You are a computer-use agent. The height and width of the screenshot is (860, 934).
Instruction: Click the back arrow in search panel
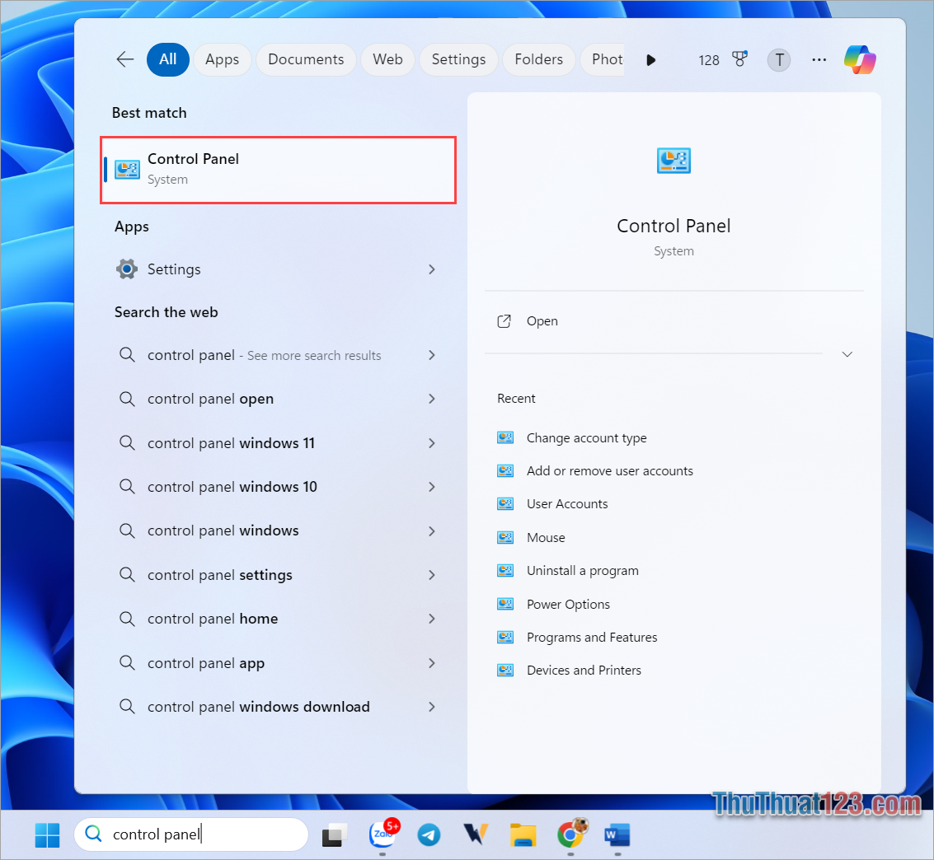(125, 59)
